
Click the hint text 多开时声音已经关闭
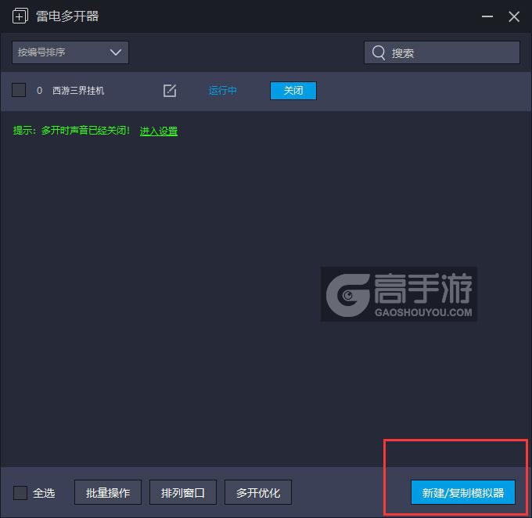tap(84, 131)
